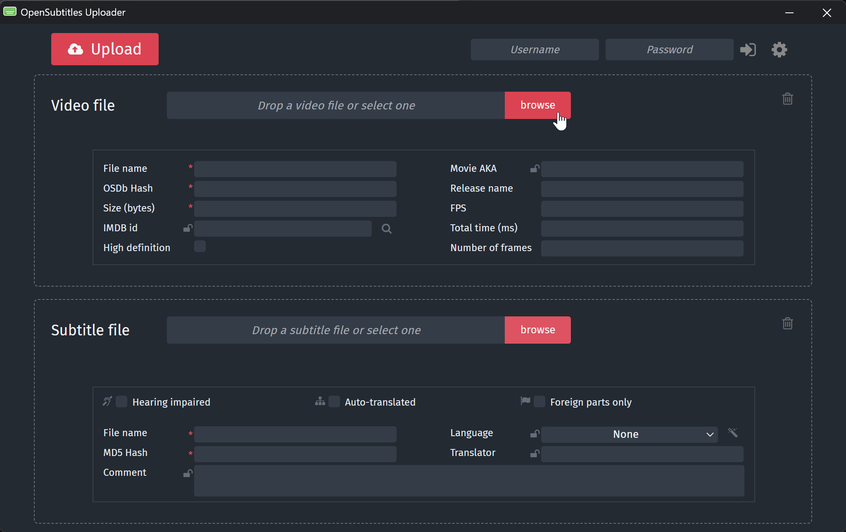Check the Auto-translated option
Viewport: 846px width, 532px height.
[334, 401]
